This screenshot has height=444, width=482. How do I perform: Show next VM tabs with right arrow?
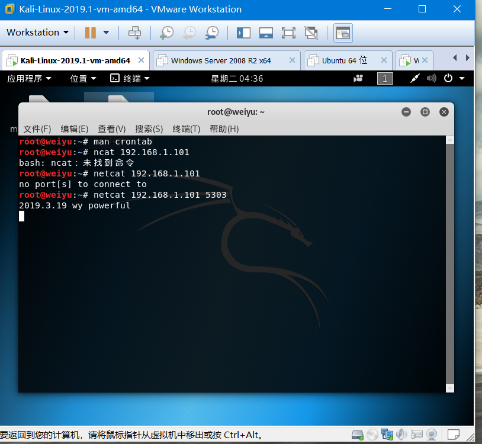[x=468, y=58]
